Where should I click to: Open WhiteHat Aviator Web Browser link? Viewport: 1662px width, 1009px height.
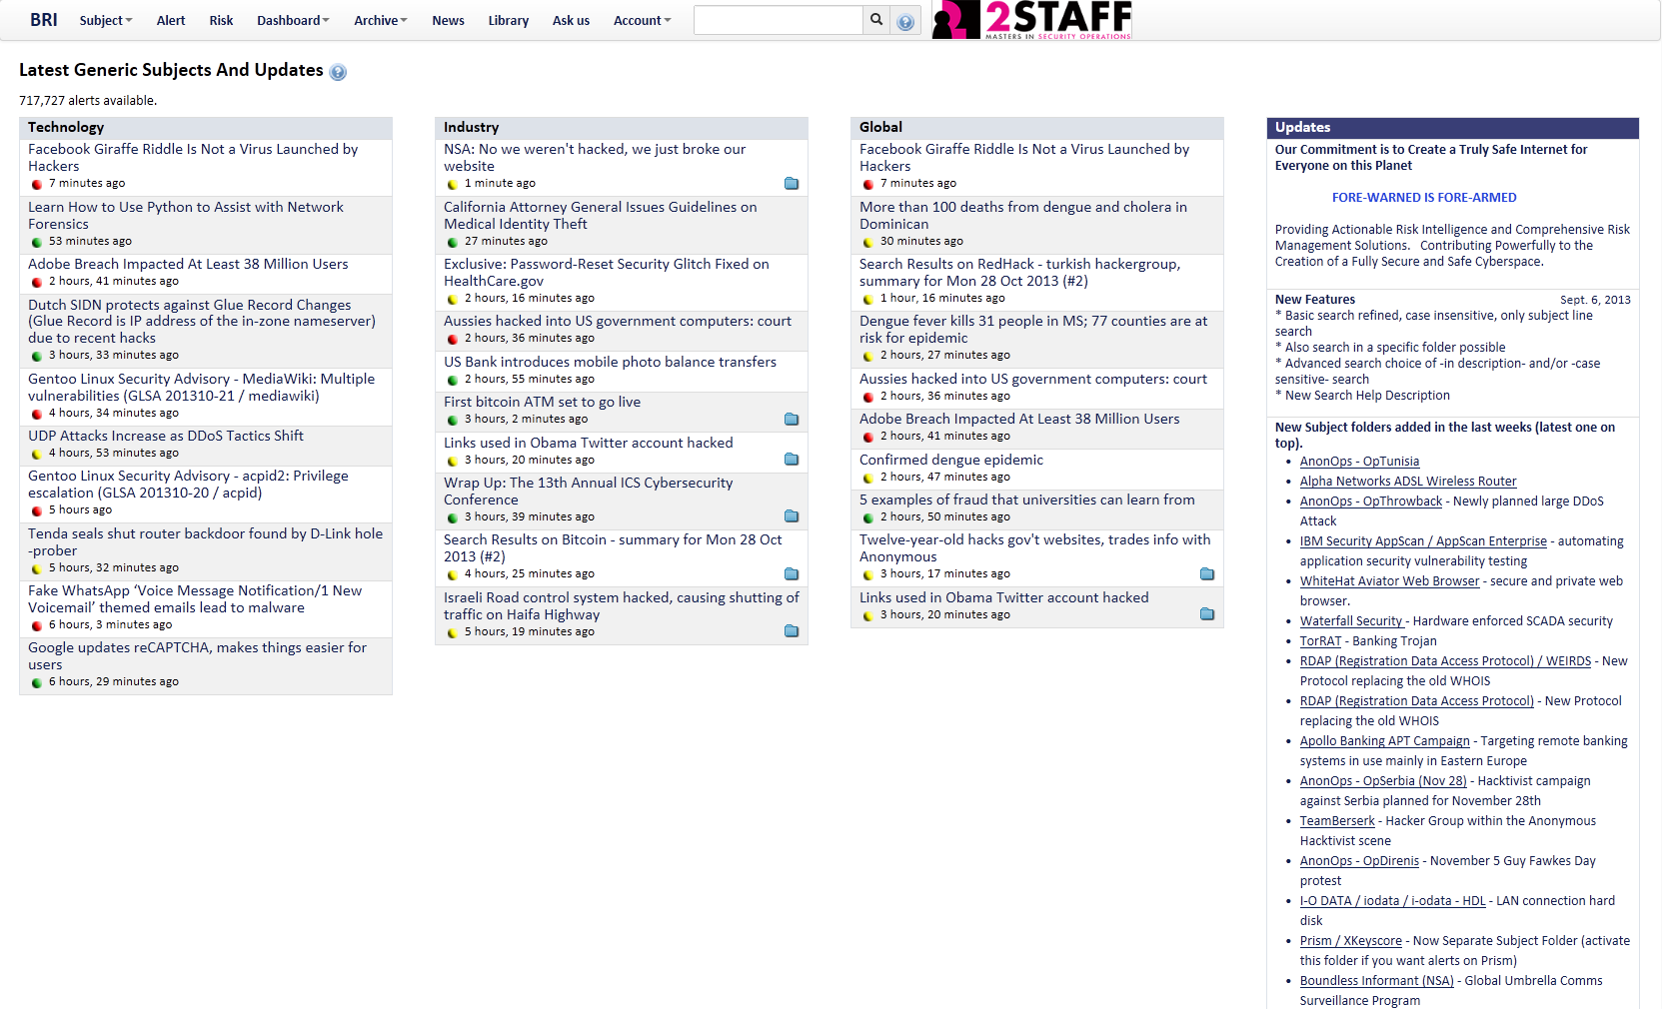(x=1389, y=581)
